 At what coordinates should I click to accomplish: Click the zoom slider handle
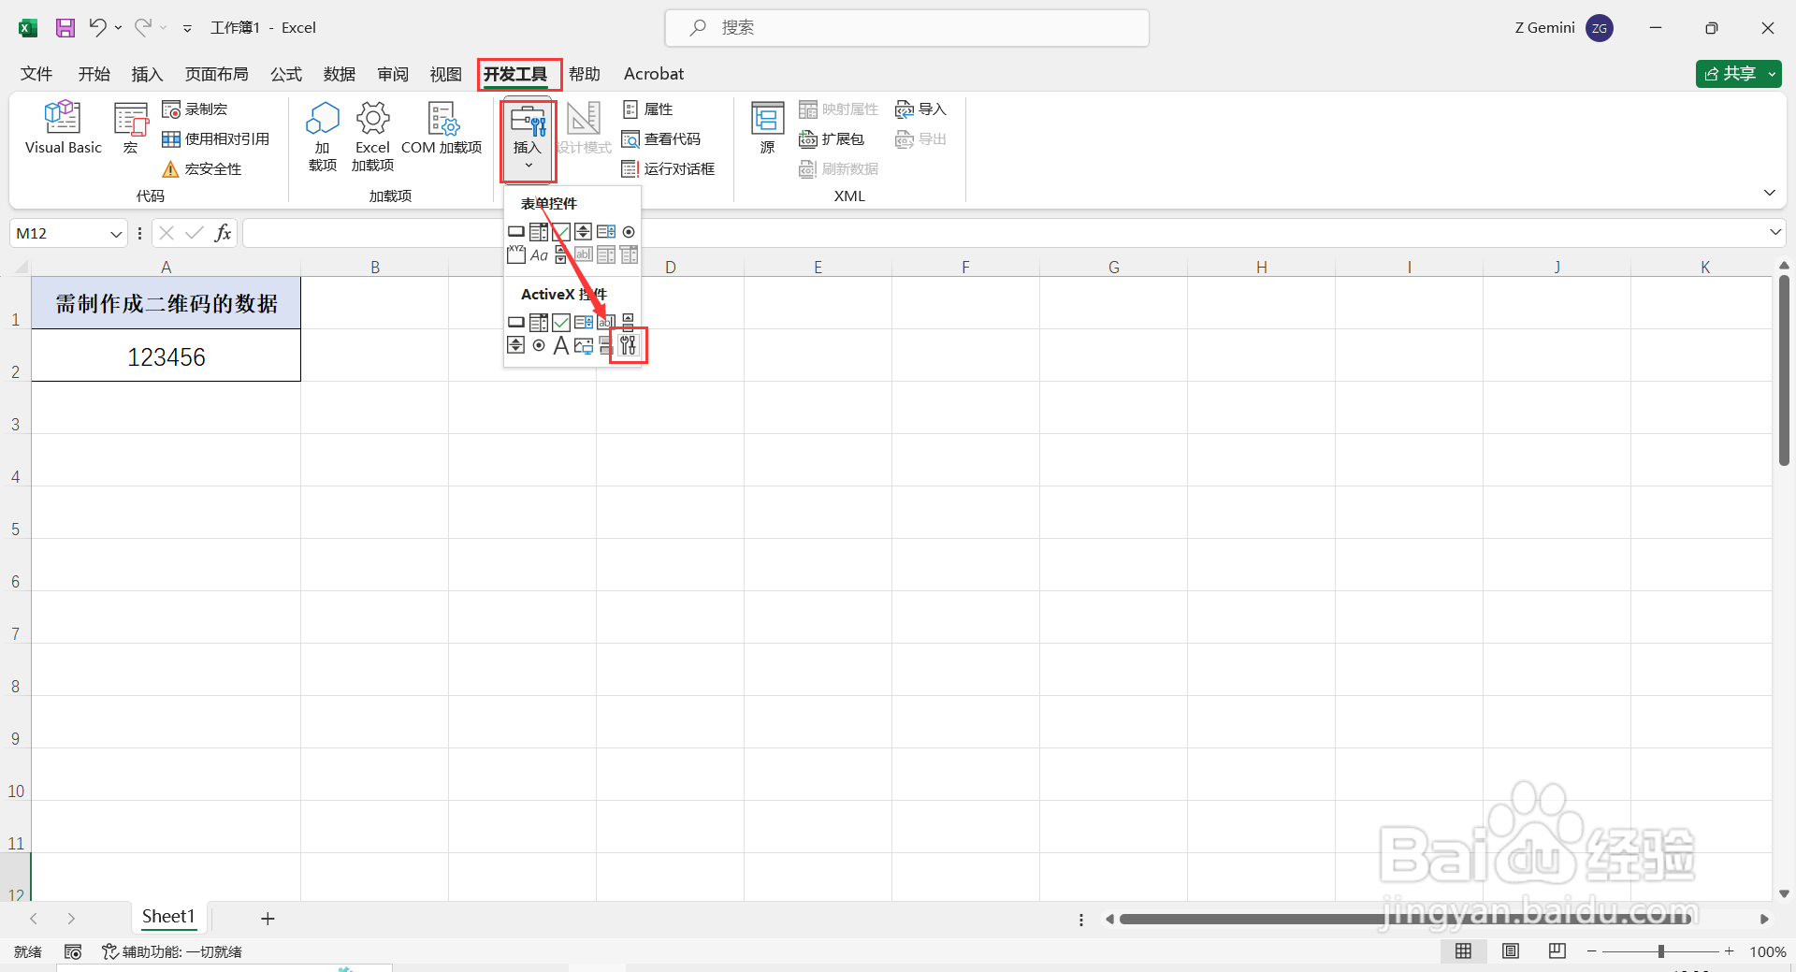pos(1661,951)
